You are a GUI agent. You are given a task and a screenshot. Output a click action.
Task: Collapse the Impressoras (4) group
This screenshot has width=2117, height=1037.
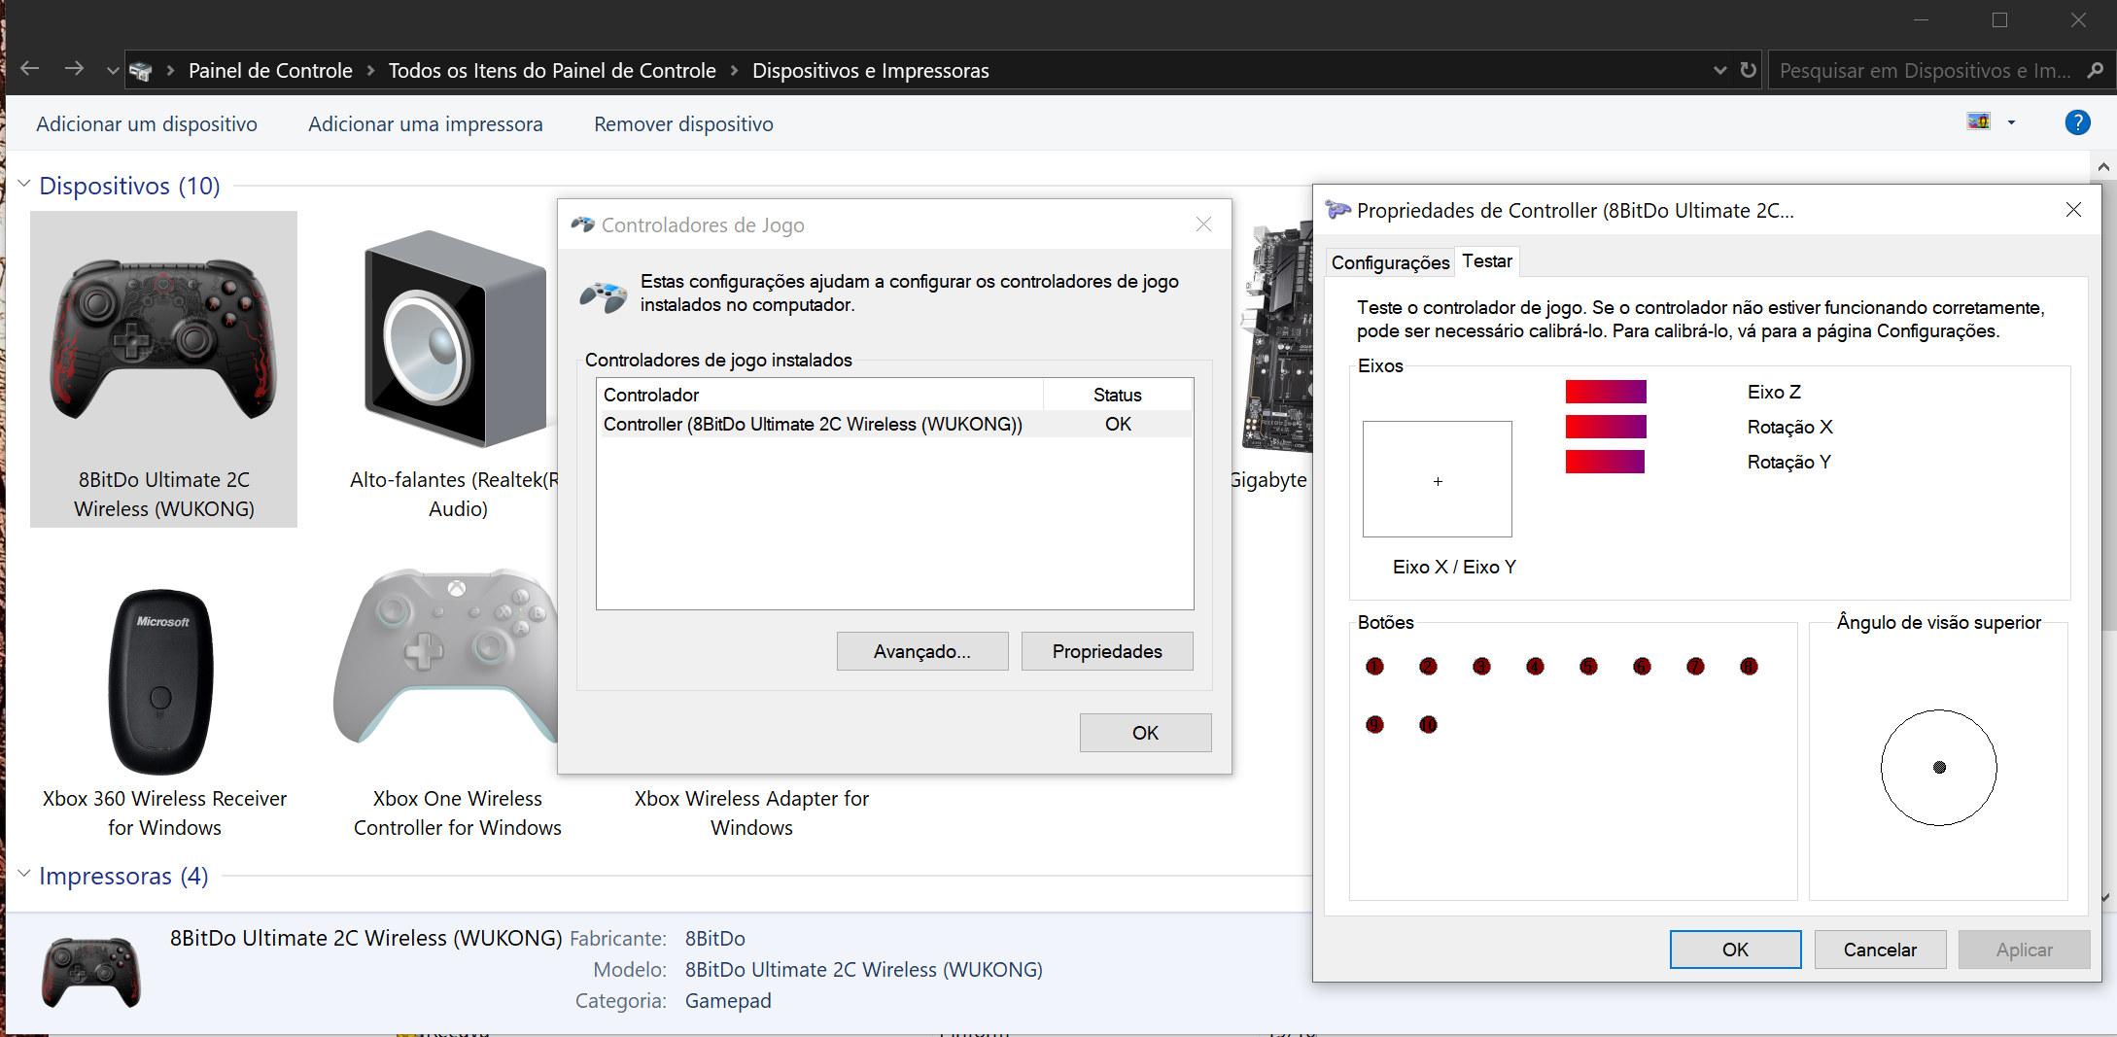pos(24,874)
